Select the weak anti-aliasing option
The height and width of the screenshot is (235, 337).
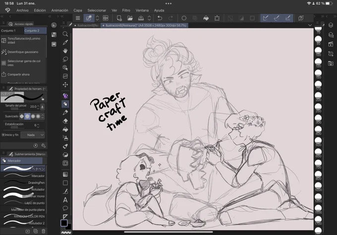[x=27, y=116]
